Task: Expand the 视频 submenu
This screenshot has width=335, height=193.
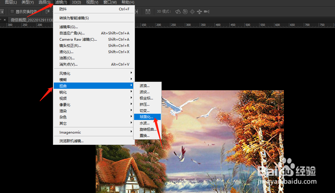Action: [94, 98]
